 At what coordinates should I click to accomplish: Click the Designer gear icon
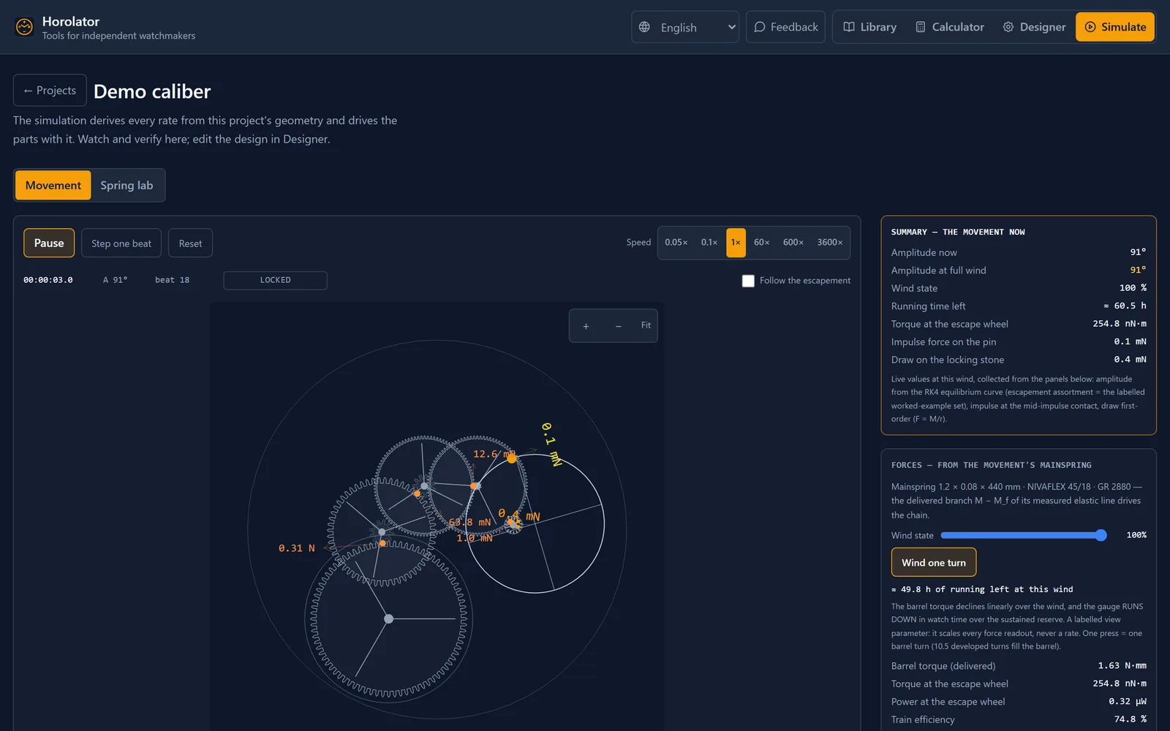[1008, 27]
